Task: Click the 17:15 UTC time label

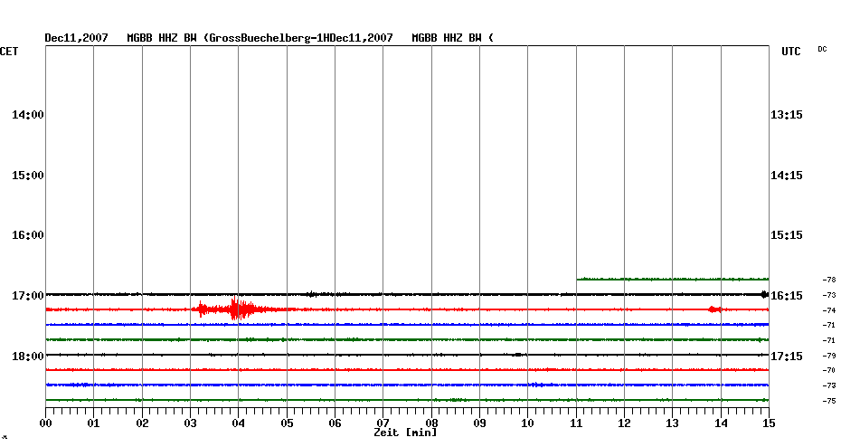Action: pos(787,357)
